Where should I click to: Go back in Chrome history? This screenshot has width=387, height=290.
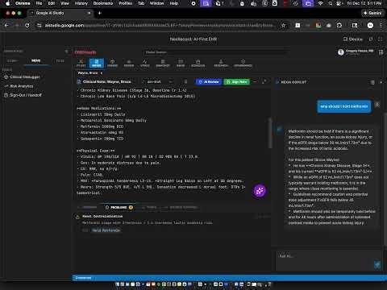[6, 25]
